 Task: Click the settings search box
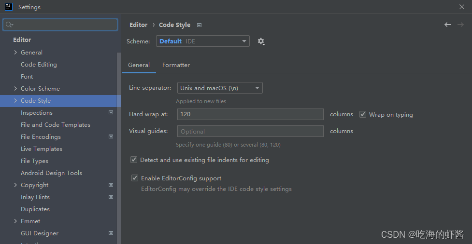60,25
